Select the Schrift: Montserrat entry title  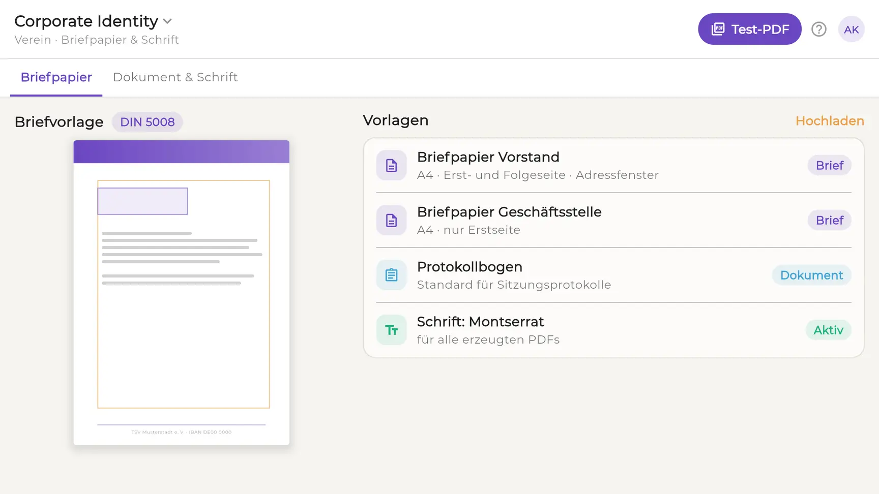(x=480, y=322)
